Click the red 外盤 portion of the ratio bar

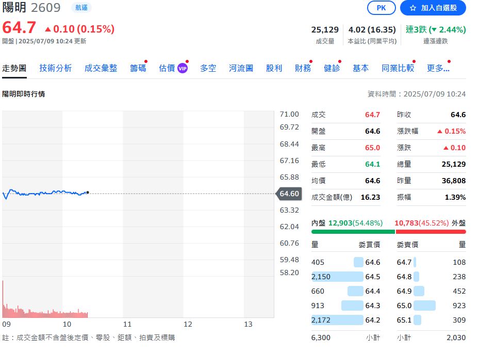[431, 232]
